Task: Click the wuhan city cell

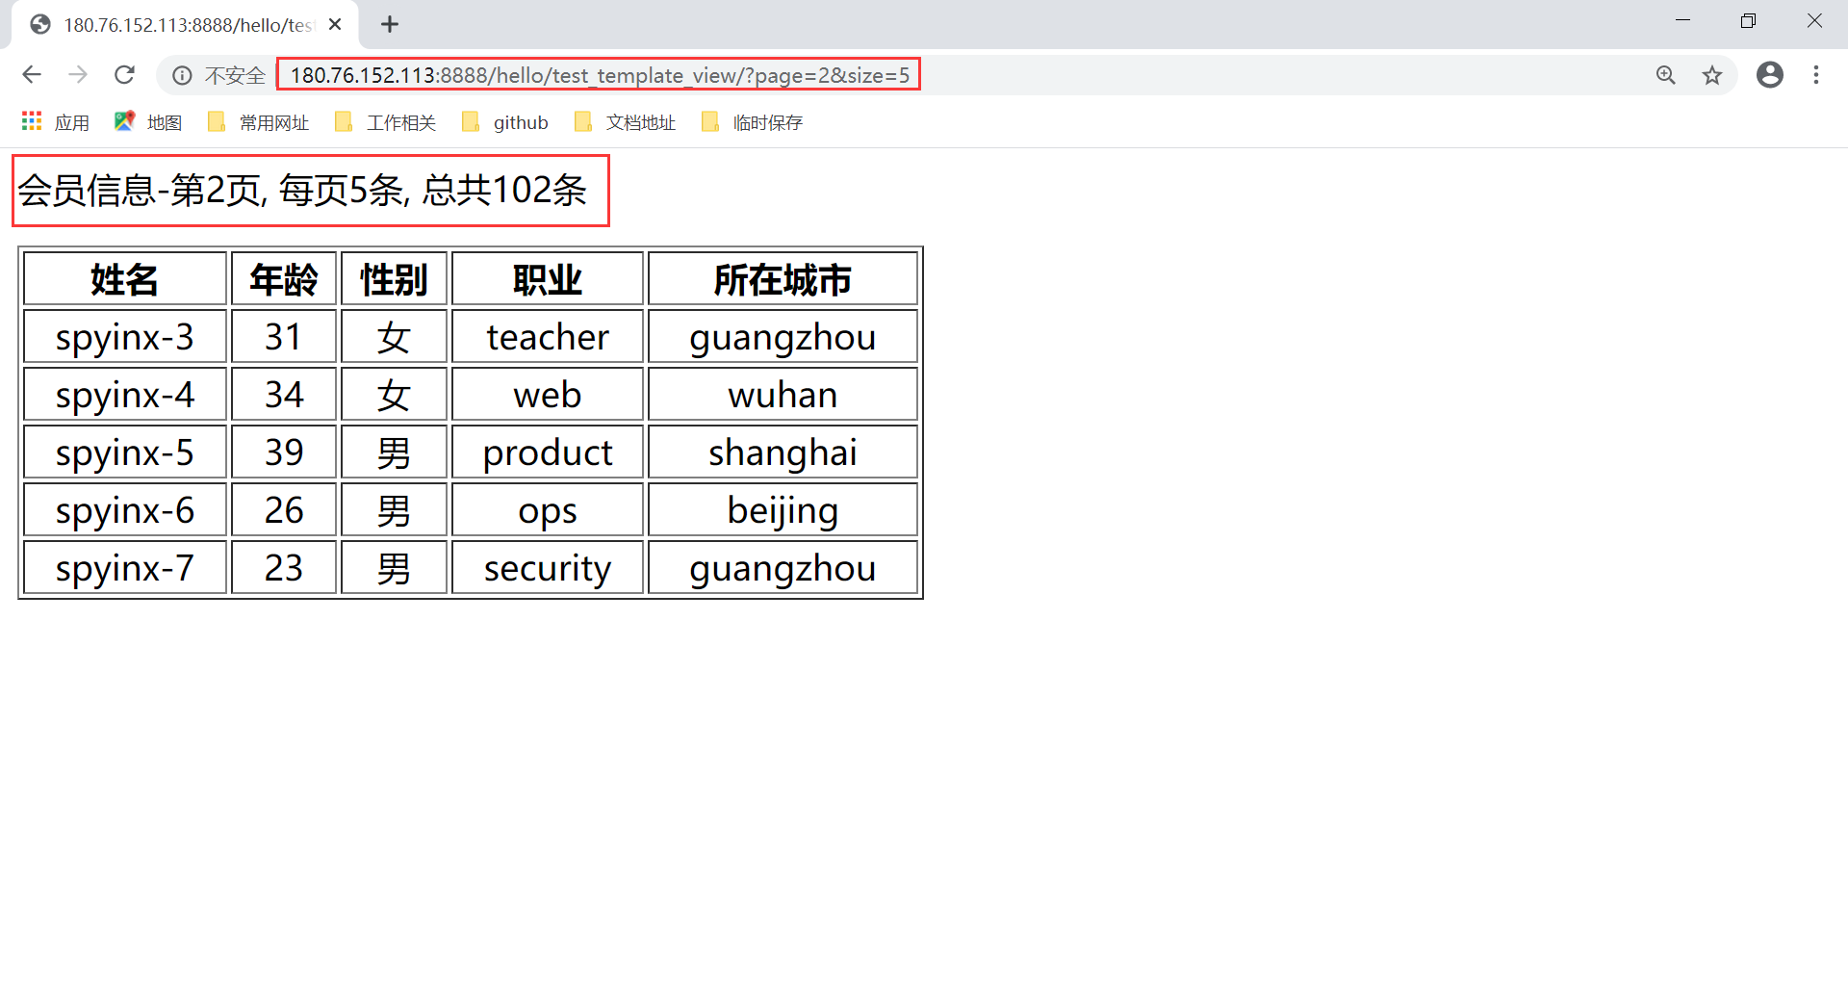Action: (783, 395)
